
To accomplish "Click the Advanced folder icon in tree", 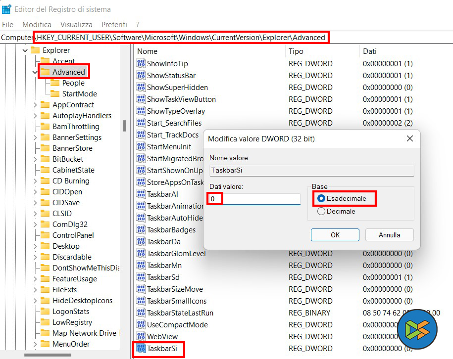I will pyautogui.click(x=45, y=72).
